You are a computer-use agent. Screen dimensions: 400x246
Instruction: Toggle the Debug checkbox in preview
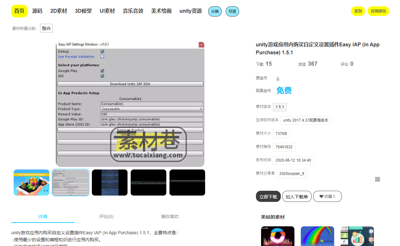click(102, 51)
